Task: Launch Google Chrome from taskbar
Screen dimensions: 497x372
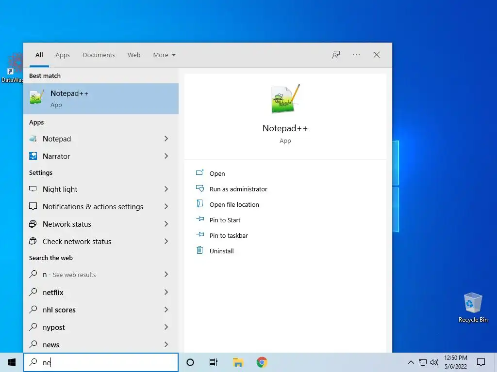Action: click(x=262, y=362)
